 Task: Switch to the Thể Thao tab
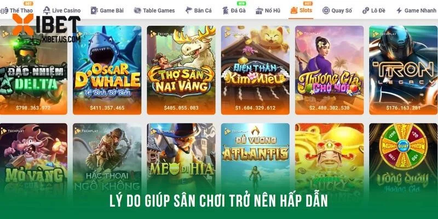[x=17, y=10]
